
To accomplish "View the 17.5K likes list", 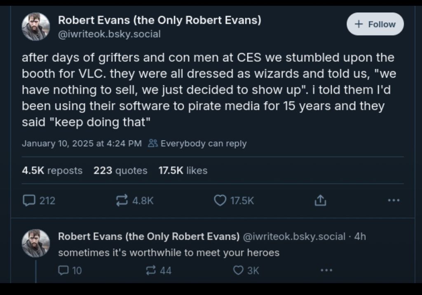I will (183, 171).
